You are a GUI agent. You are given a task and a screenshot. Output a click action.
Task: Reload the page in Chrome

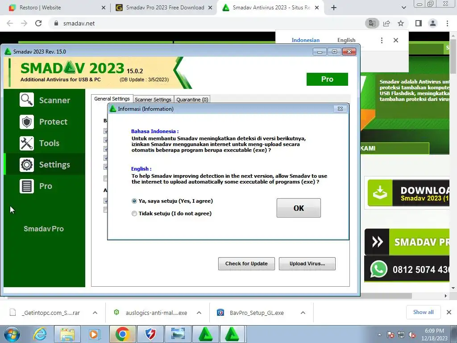pyautogui.click(x=38, y=23)
